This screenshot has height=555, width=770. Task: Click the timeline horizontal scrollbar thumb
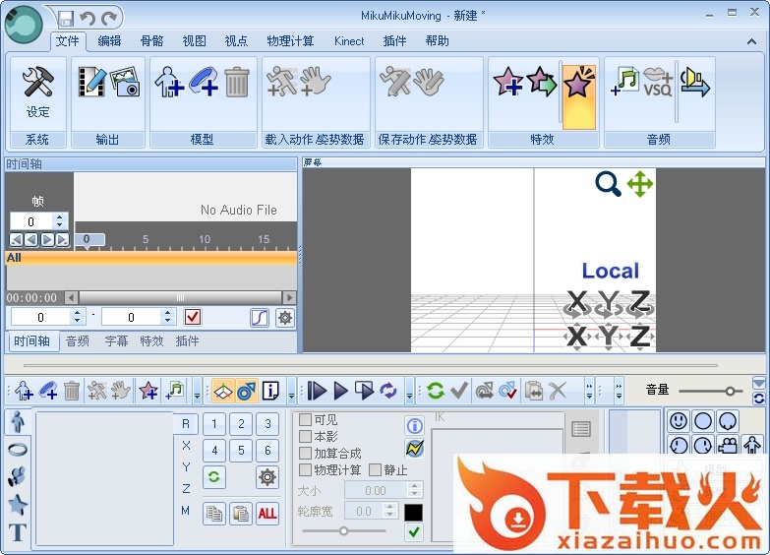[180, 297]
